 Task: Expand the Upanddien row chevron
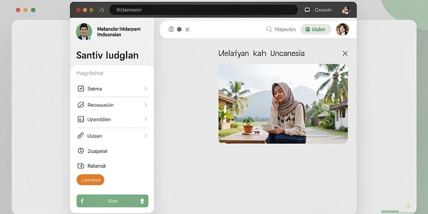click(x=145, y=119)
